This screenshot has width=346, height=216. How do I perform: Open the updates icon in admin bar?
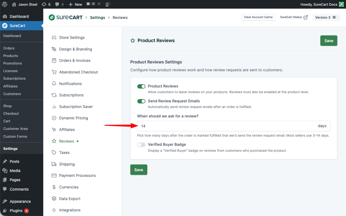point(44,4)
